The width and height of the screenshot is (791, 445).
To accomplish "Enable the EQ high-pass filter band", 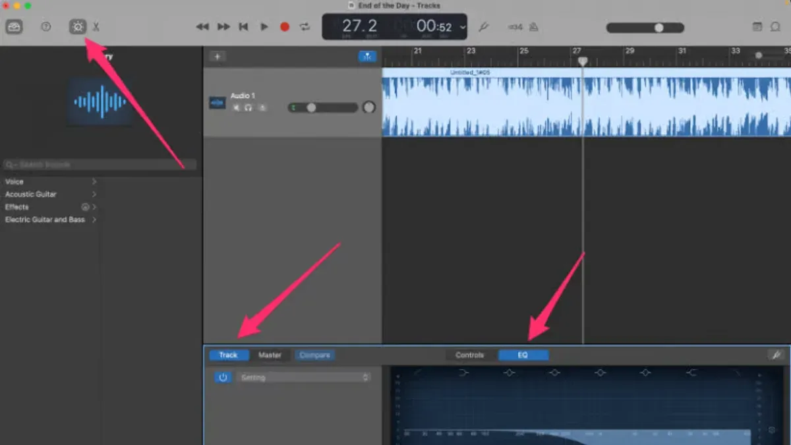I will pyautogui.click(x=418, y=372).
